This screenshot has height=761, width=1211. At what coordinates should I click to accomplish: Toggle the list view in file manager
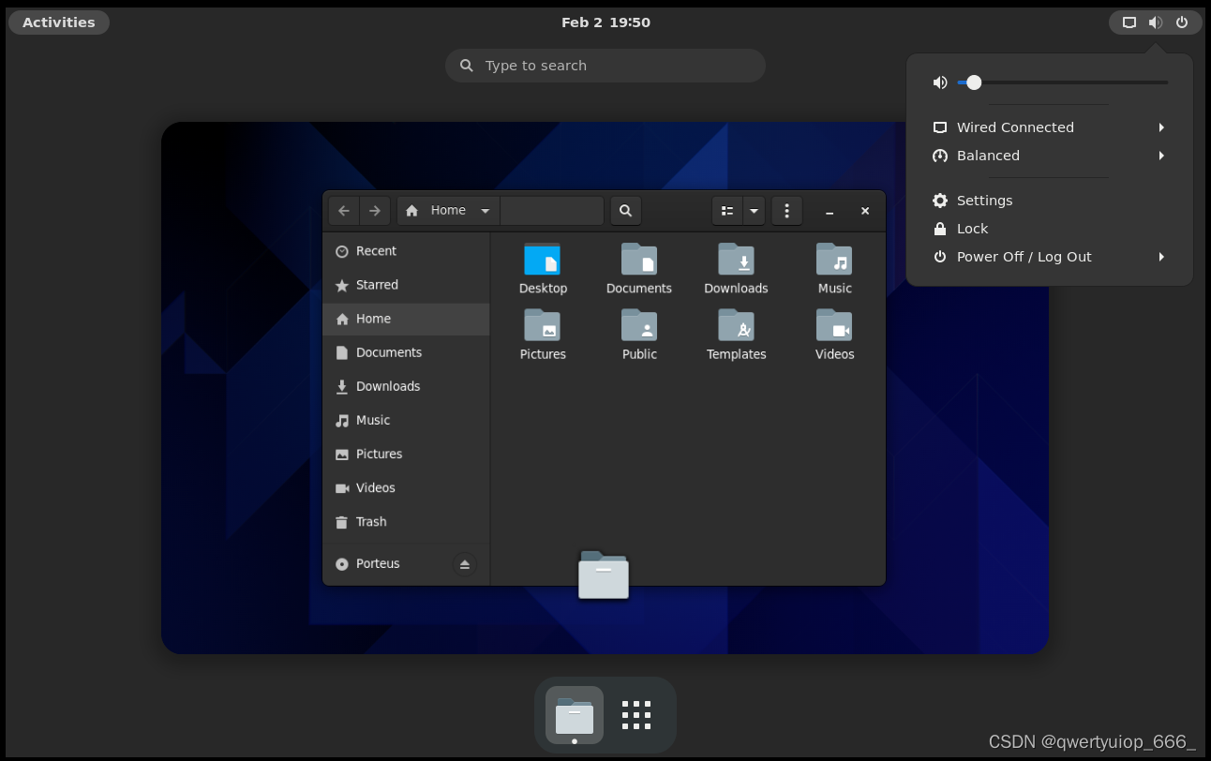pyautogui.click(x=726, y=211)
